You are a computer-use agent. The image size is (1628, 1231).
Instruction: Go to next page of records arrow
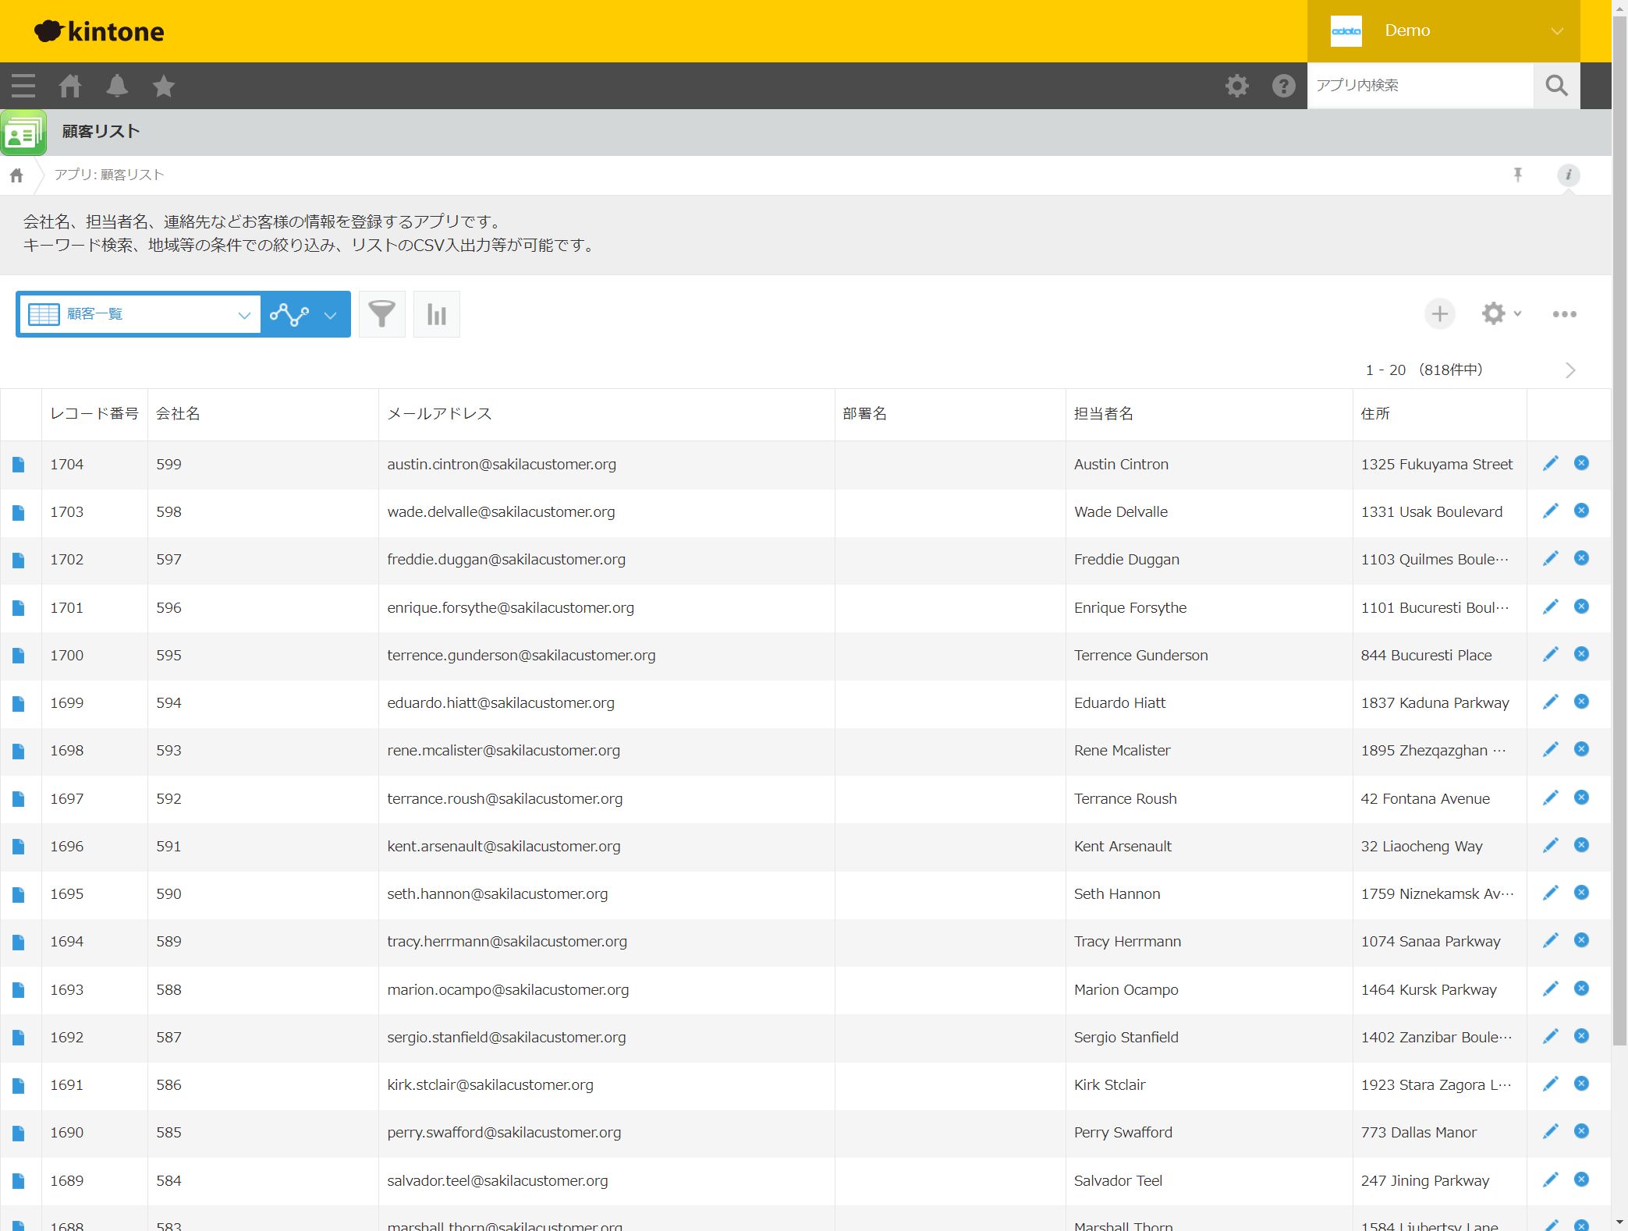click(x=1570, y=370)
